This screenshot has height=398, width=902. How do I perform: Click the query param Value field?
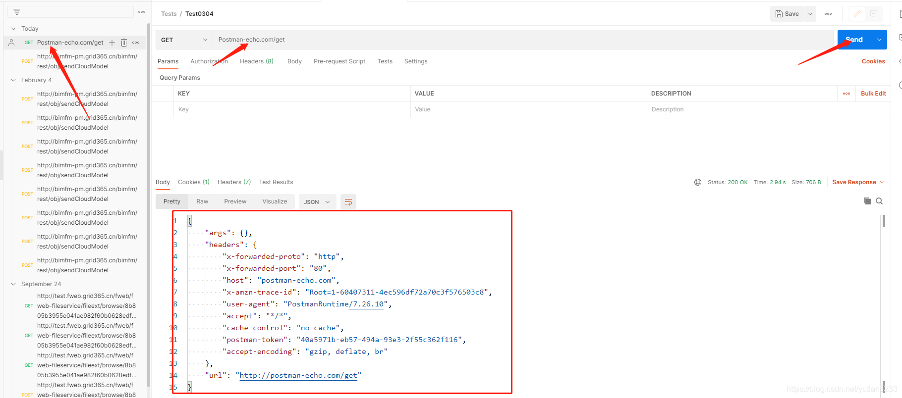coord(529,109)
